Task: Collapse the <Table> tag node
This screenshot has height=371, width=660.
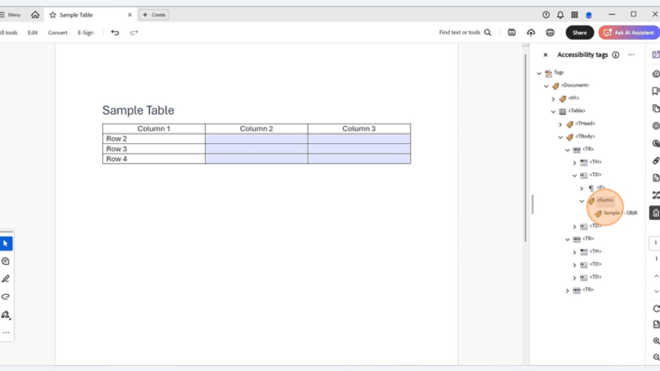Action: point(553,111)
